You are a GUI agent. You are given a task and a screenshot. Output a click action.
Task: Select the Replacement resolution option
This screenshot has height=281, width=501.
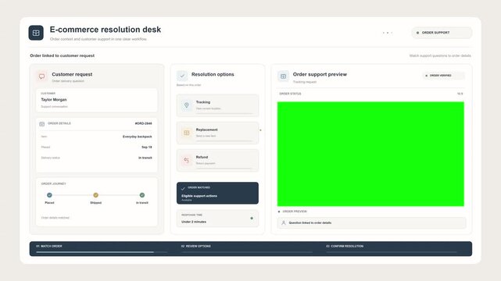point(217,133)
